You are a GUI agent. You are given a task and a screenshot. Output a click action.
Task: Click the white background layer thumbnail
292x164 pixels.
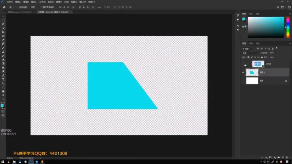pos(252,81)
